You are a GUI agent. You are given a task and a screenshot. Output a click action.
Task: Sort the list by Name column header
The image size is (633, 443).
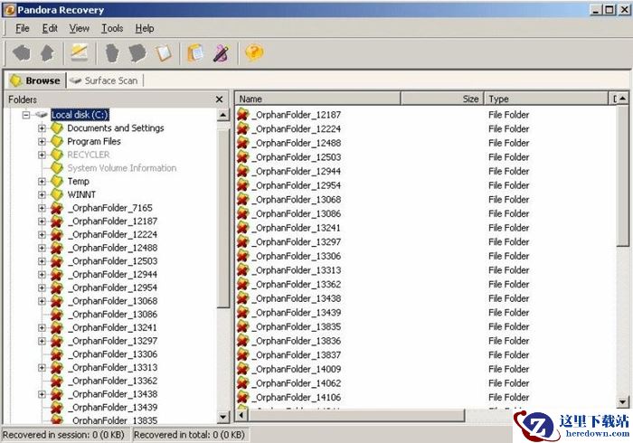317,99
